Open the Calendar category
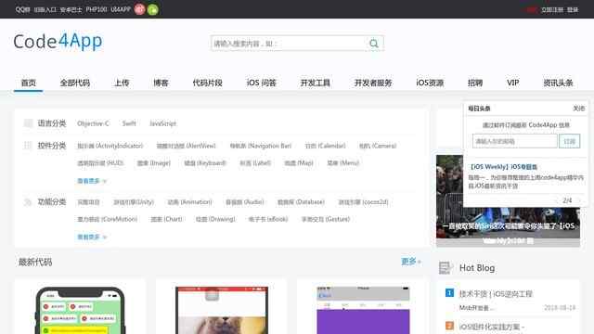The image size is (594, 334). coord(326,146)
